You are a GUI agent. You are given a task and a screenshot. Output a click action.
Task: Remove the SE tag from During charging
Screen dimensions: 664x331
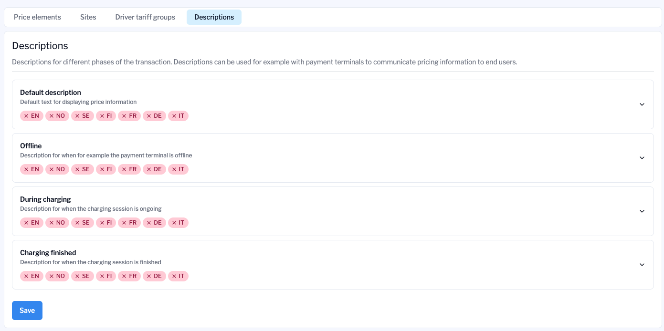[x=78, y=222]
